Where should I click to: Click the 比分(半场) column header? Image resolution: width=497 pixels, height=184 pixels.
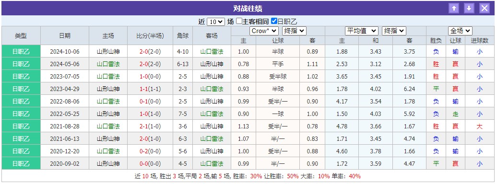click(x=150, y=35)
